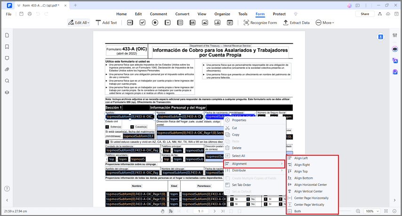Select the Signature field tool
402x216 pixels.
[x=217, y=23]
